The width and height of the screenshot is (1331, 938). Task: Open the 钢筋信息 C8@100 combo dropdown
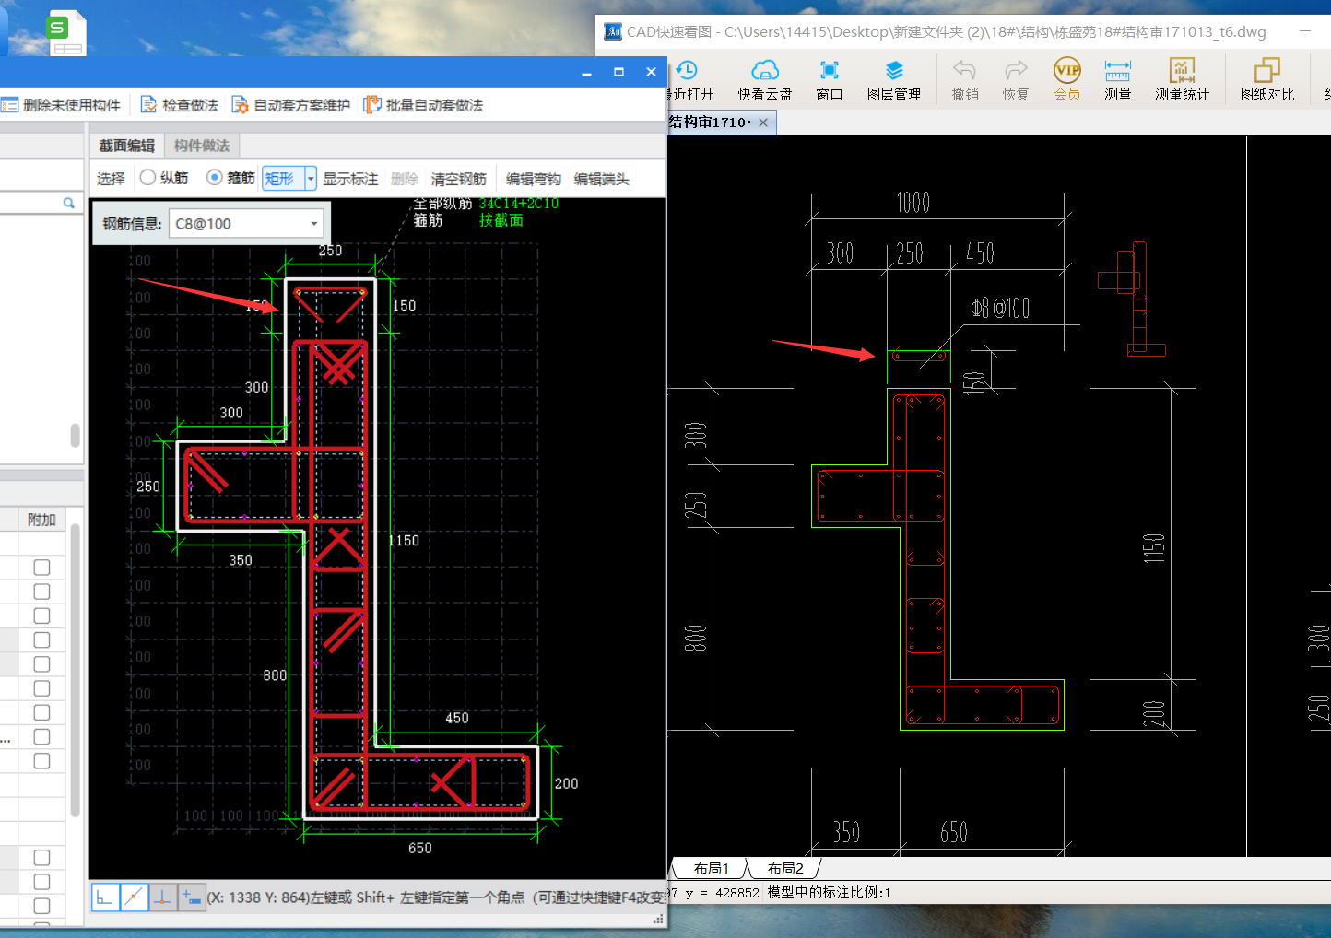tap(314, 224)
